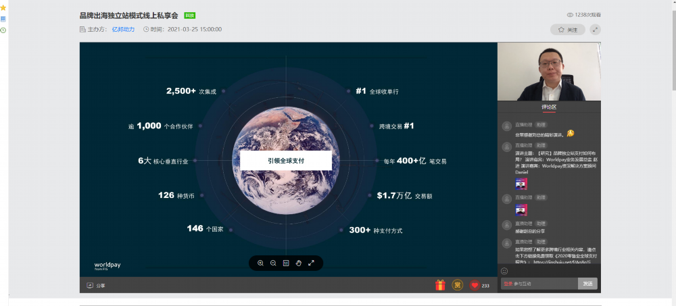Click avatar beside 演讲主题 comment

[x=507, y=147]
